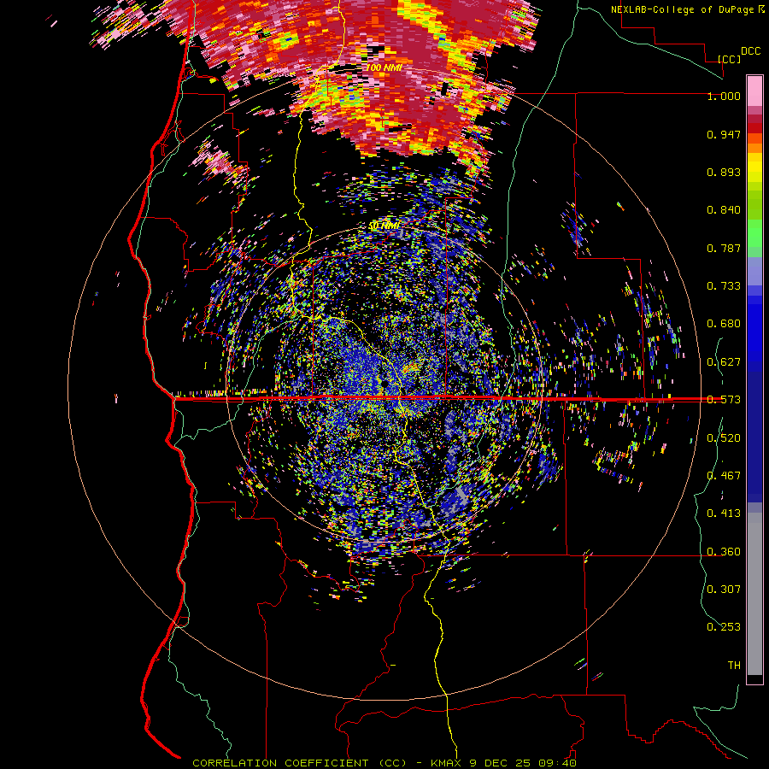Click the 0.893 scale value
The height and width of the screenshot is (769, 769).
point(724,172)
